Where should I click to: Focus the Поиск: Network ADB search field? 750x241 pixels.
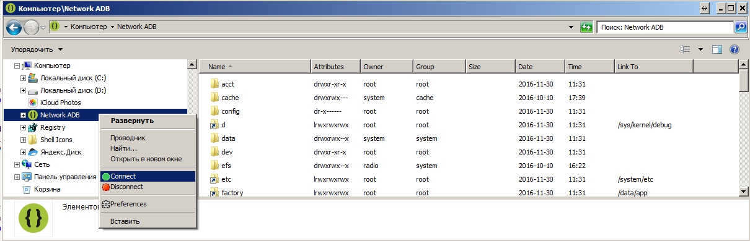point(665,27)
